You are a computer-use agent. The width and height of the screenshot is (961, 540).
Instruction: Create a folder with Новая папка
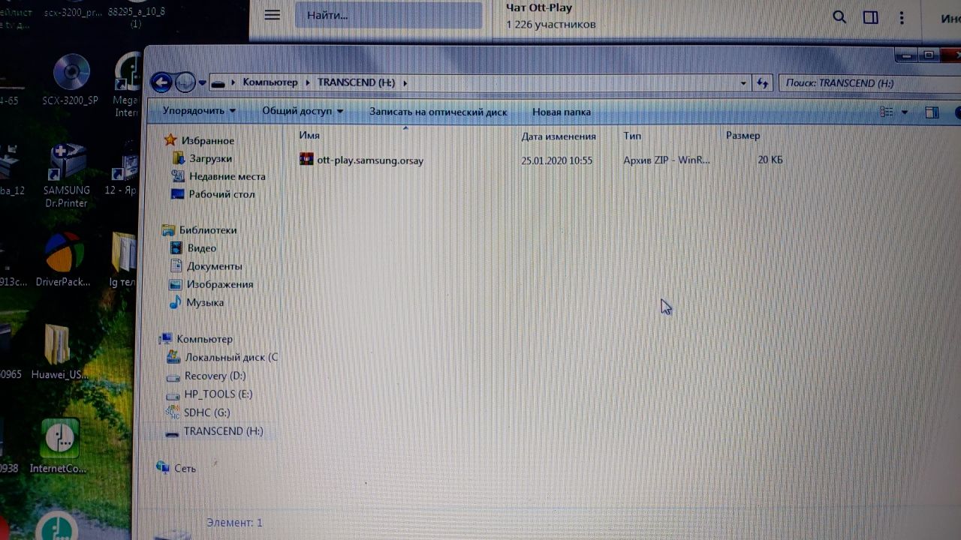(x=562, y=112)
